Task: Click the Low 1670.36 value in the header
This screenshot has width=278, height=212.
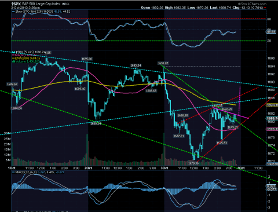Action: coord(198,8)
